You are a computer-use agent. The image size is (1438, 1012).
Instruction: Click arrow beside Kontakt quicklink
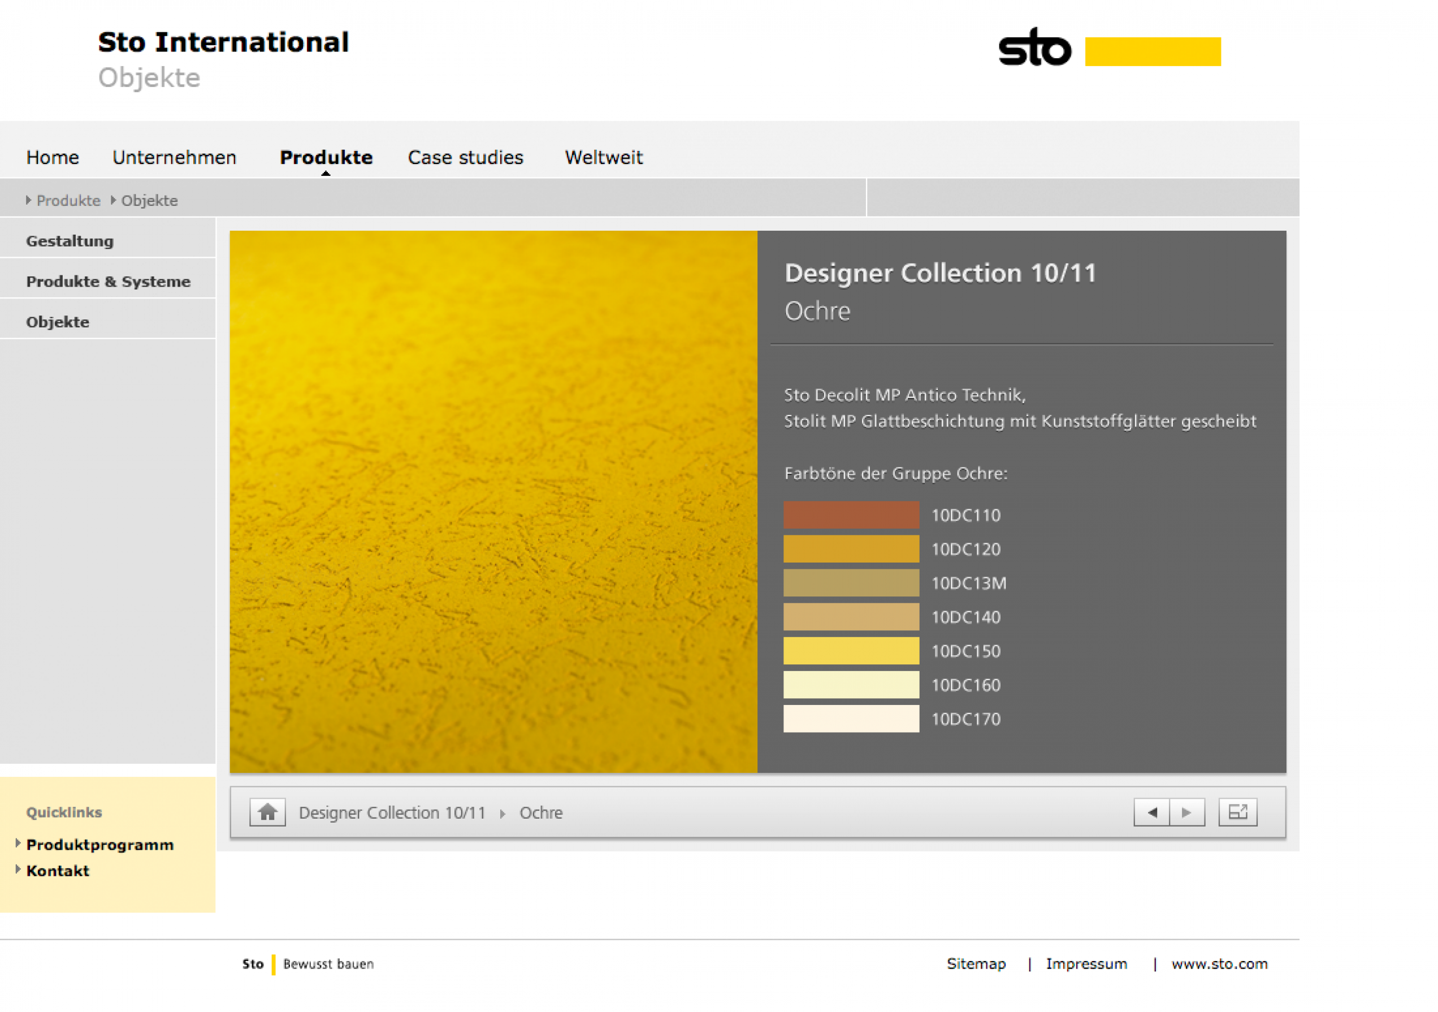coord(18,869)
